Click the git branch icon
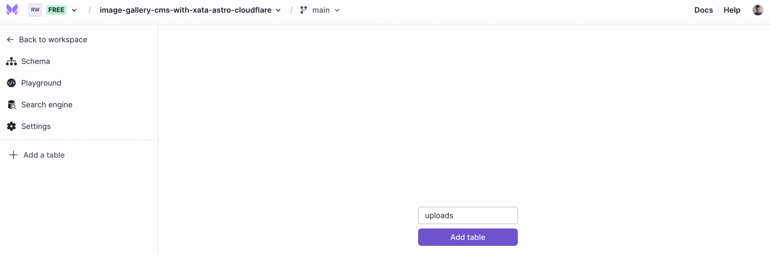This screenshot has height=255, width=771. pos(304,10)
